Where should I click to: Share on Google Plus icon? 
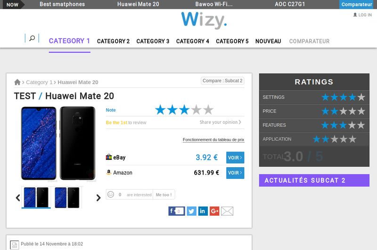214,211
